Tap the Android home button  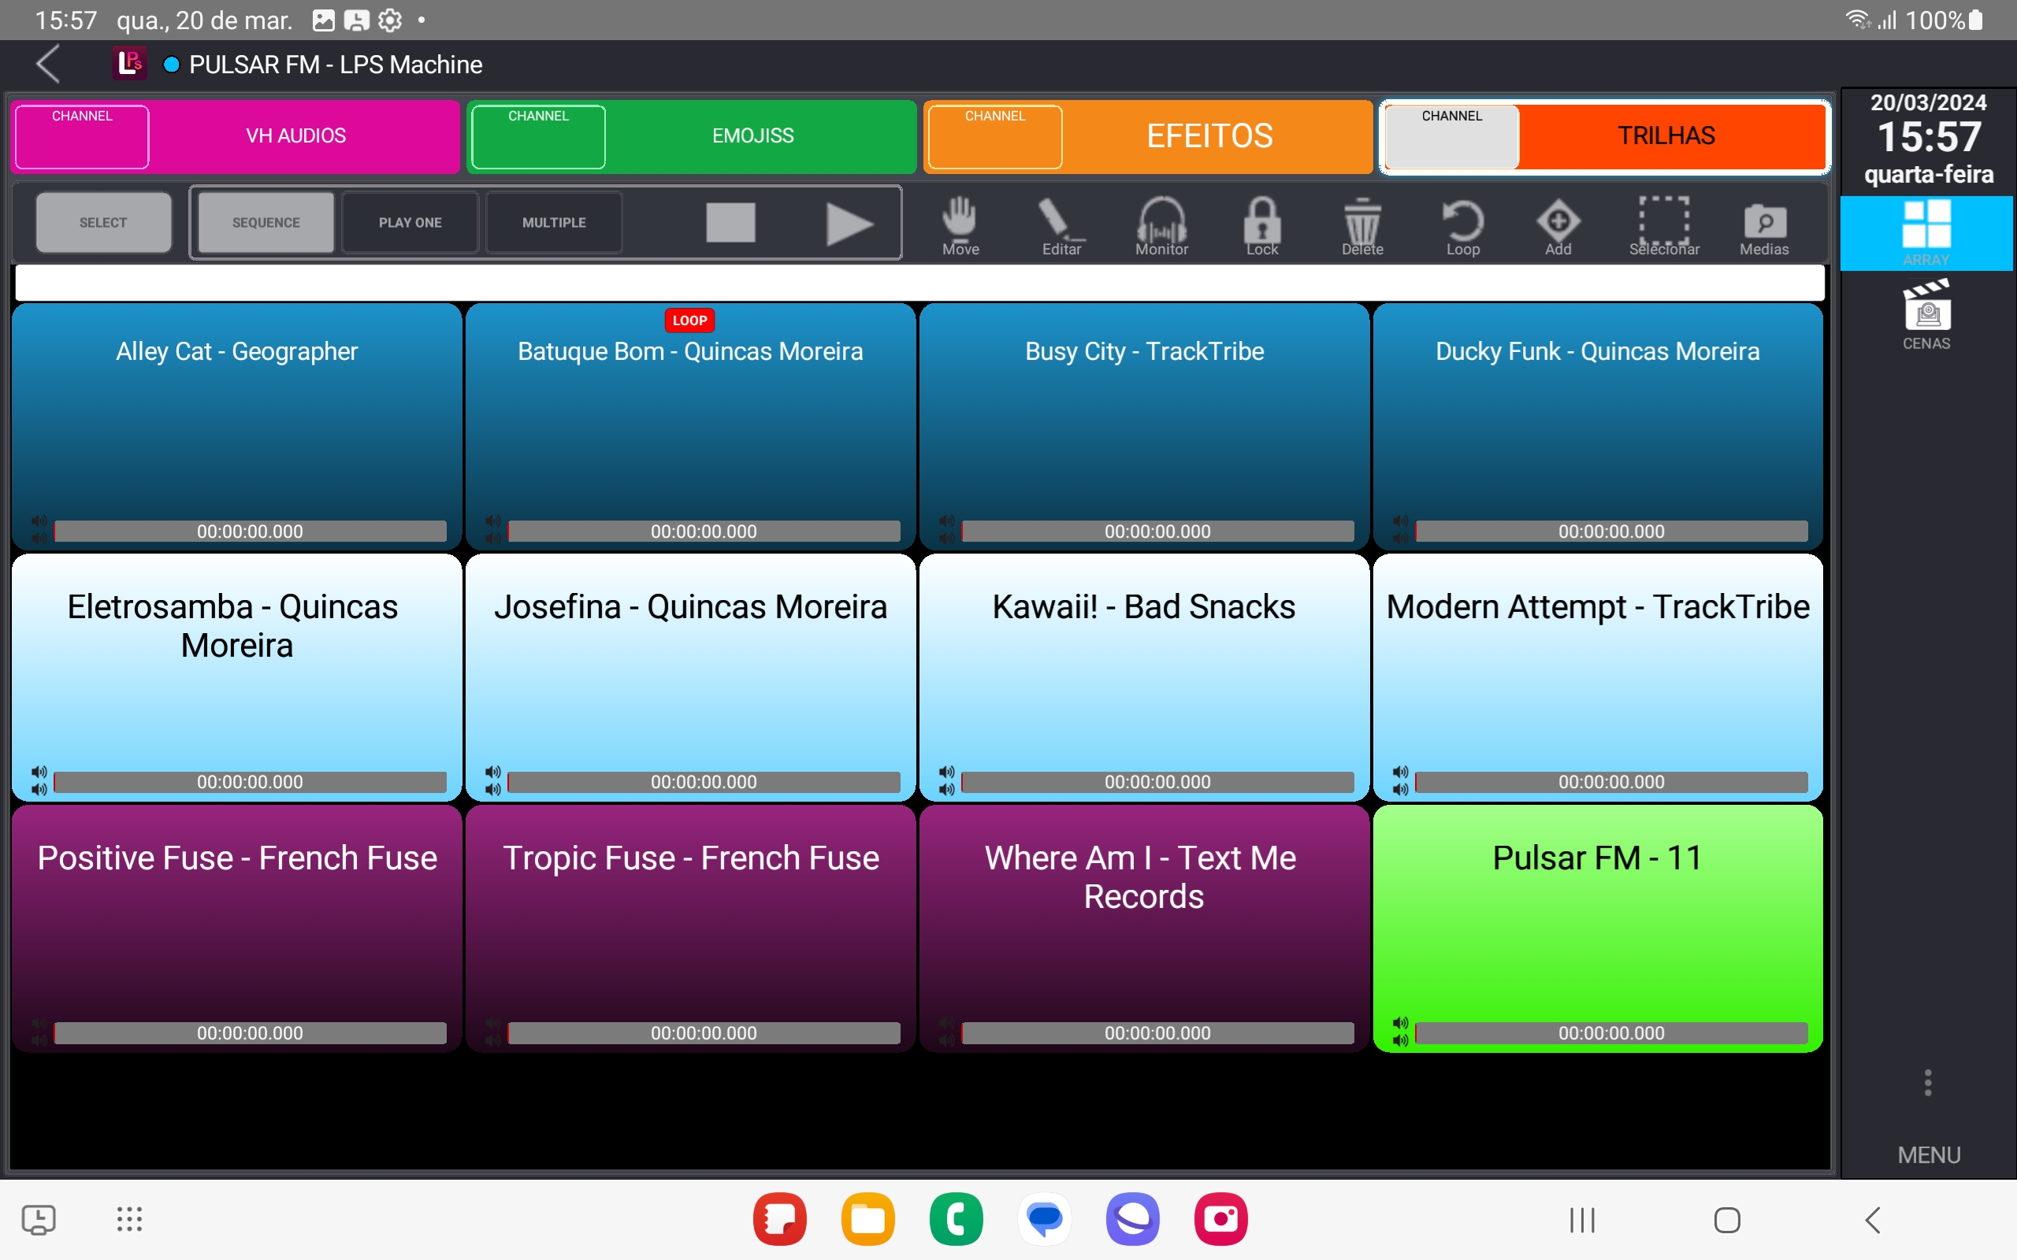pyautogui.click(x=1727, y=1220)
